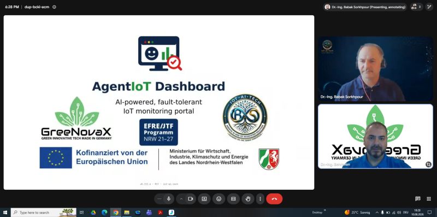Open Microsoft Teams from the taskbar
This screenshot has height=217, width=437.
149,213
